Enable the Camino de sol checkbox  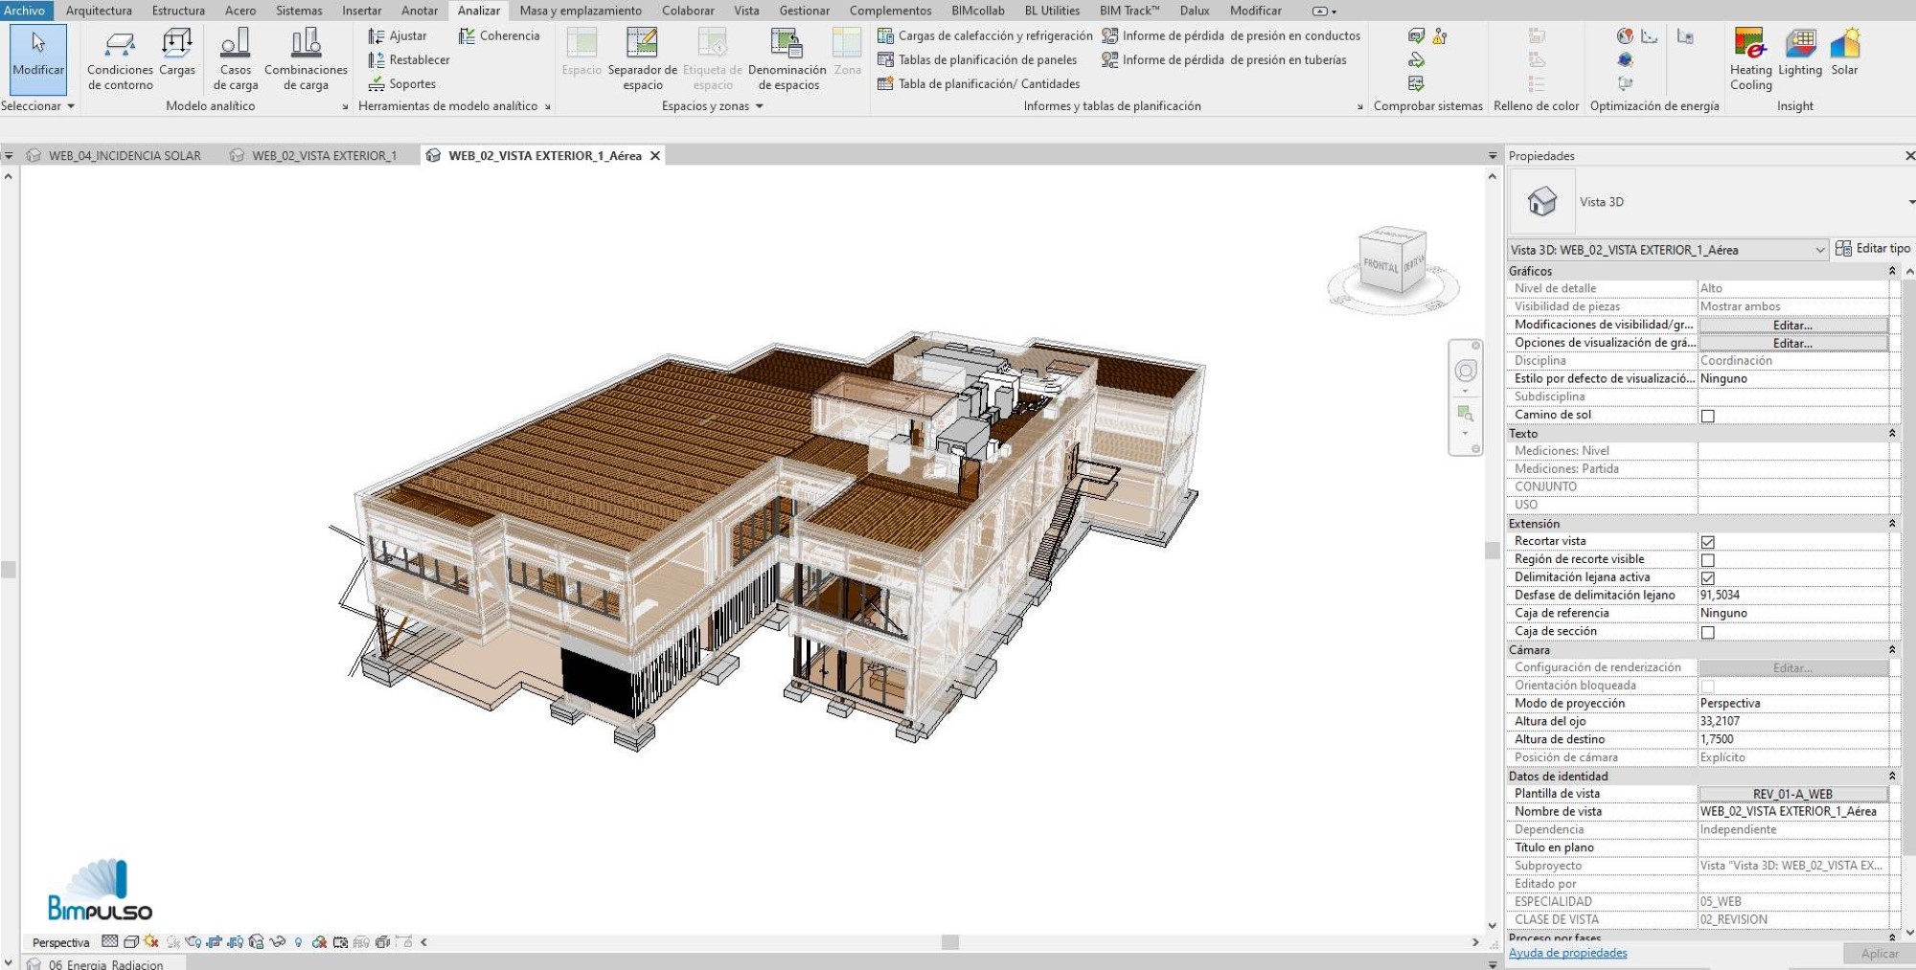pyautogui.click(x=1707, y=416)
